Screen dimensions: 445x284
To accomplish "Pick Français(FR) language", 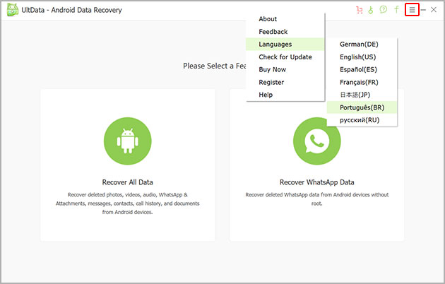I will click(x=362, y=82).
